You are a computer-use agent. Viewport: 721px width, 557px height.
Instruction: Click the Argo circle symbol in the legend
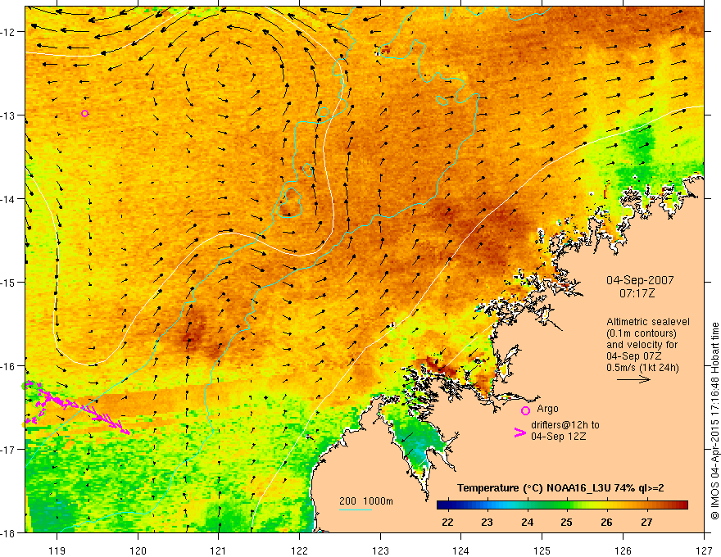tap(525, 410)
